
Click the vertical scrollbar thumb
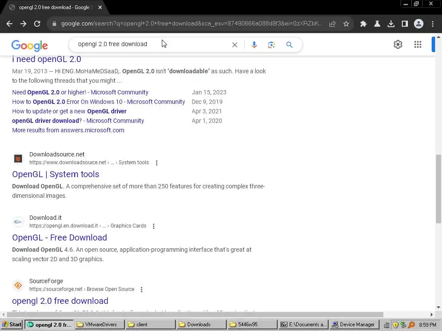pos(439,189)
